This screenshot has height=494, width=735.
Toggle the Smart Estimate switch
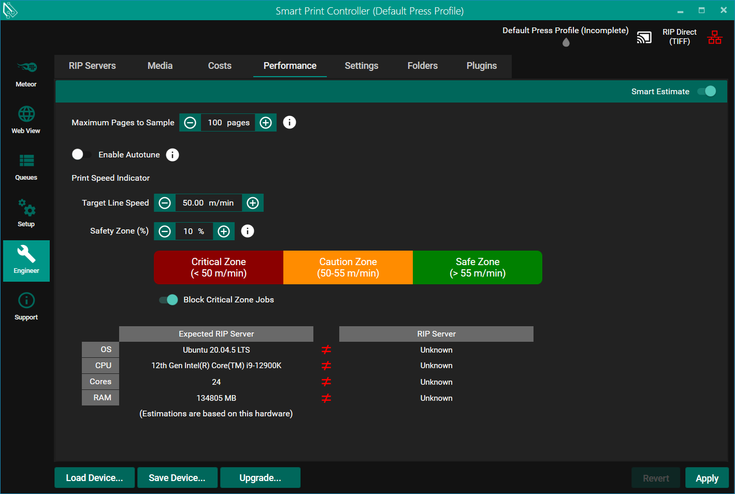tap(707, 91)
